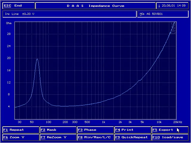Click the 4 ohm axis label
This screenshot has width=191, height=143.
[9, 107]
